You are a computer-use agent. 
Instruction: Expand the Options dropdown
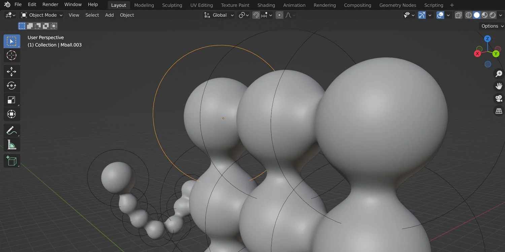point(492,26)
